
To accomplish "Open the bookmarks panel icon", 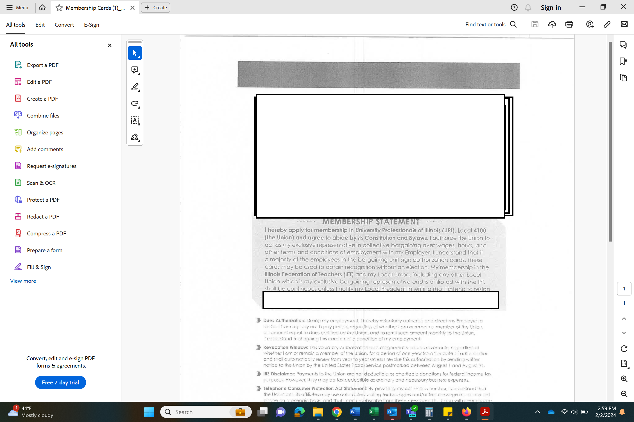I will (x=623, y=61).
